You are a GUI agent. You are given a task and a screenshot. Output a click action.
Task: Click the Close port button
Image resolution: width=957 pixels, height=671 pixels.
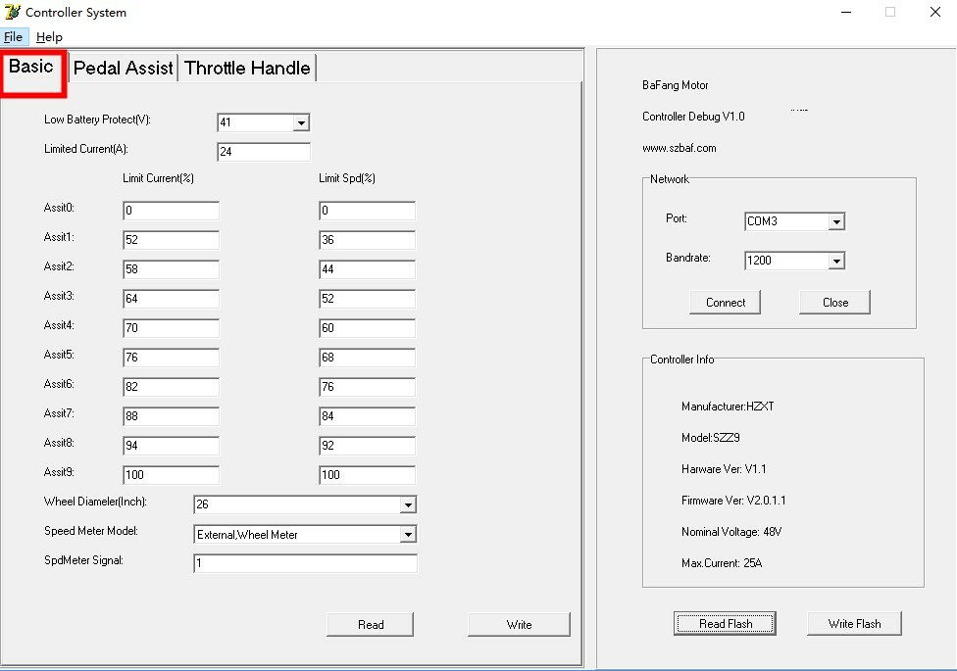coord(835,303)
